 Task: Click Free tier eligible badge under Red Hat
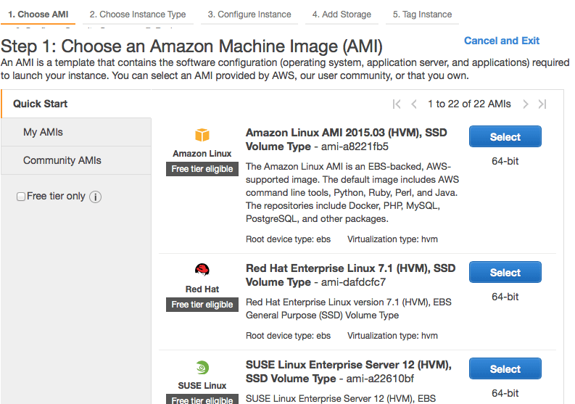point(202,305)
